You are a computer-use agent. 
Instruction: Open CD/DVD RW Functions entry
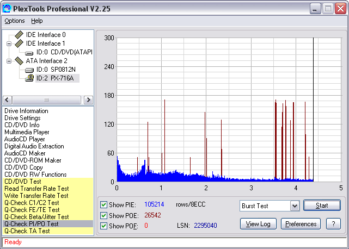(x=35, y=175)
